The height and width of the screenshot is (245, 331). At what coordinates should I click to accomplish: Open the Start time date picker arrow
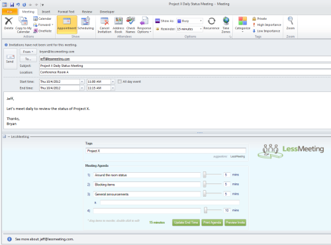(x=82, y=81)
